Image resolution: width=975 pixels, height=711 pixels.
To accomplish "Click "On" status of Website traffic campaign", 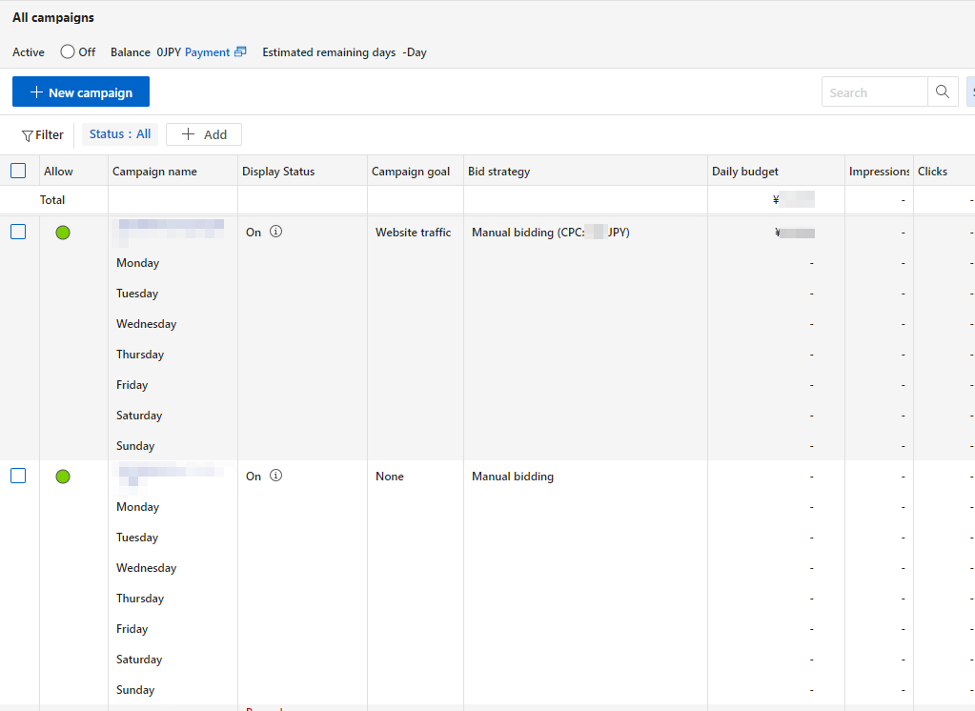I will pos(254,232).
